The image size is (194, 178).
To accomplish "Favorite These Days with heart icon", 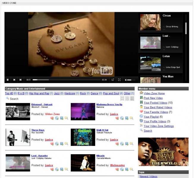I will pos(52,144).
